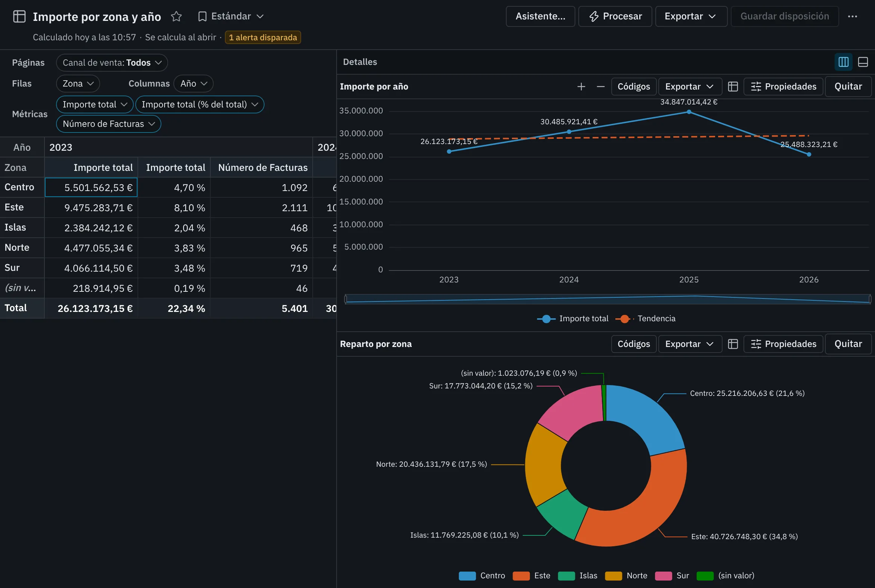Click the pivot table icon beside the title

click(x=19, y=16)
